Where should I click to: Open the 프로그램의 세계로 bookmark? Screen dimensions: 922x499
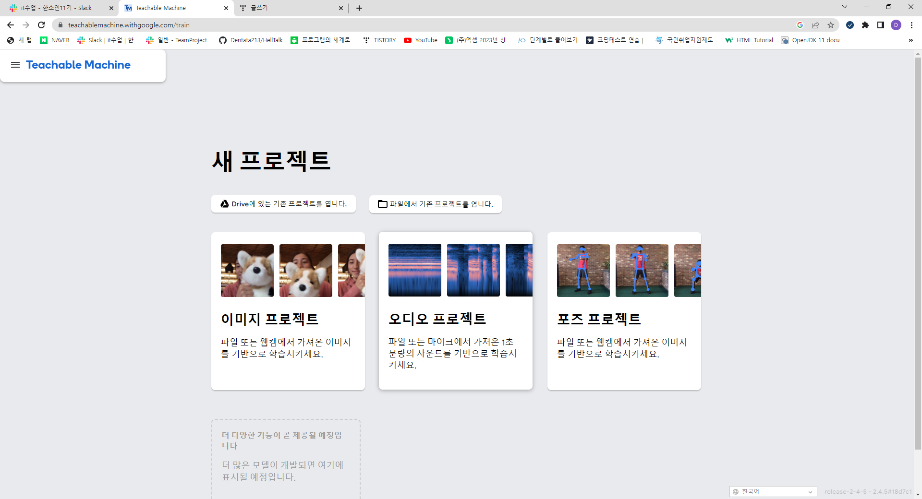(x=323, y=40)
